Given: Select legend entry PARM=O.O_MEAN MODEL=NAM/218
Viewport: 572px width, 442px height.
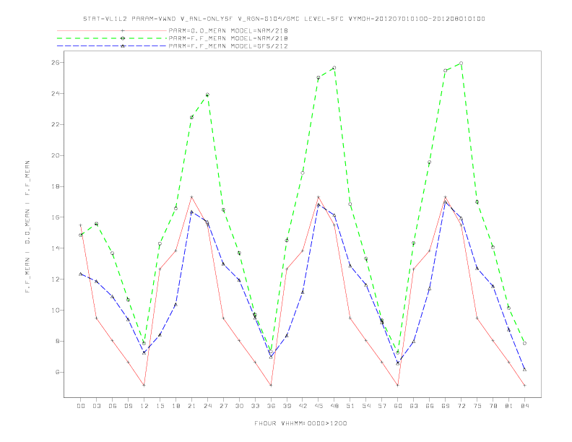Looking at the screenshot, I should pos(228,30).
